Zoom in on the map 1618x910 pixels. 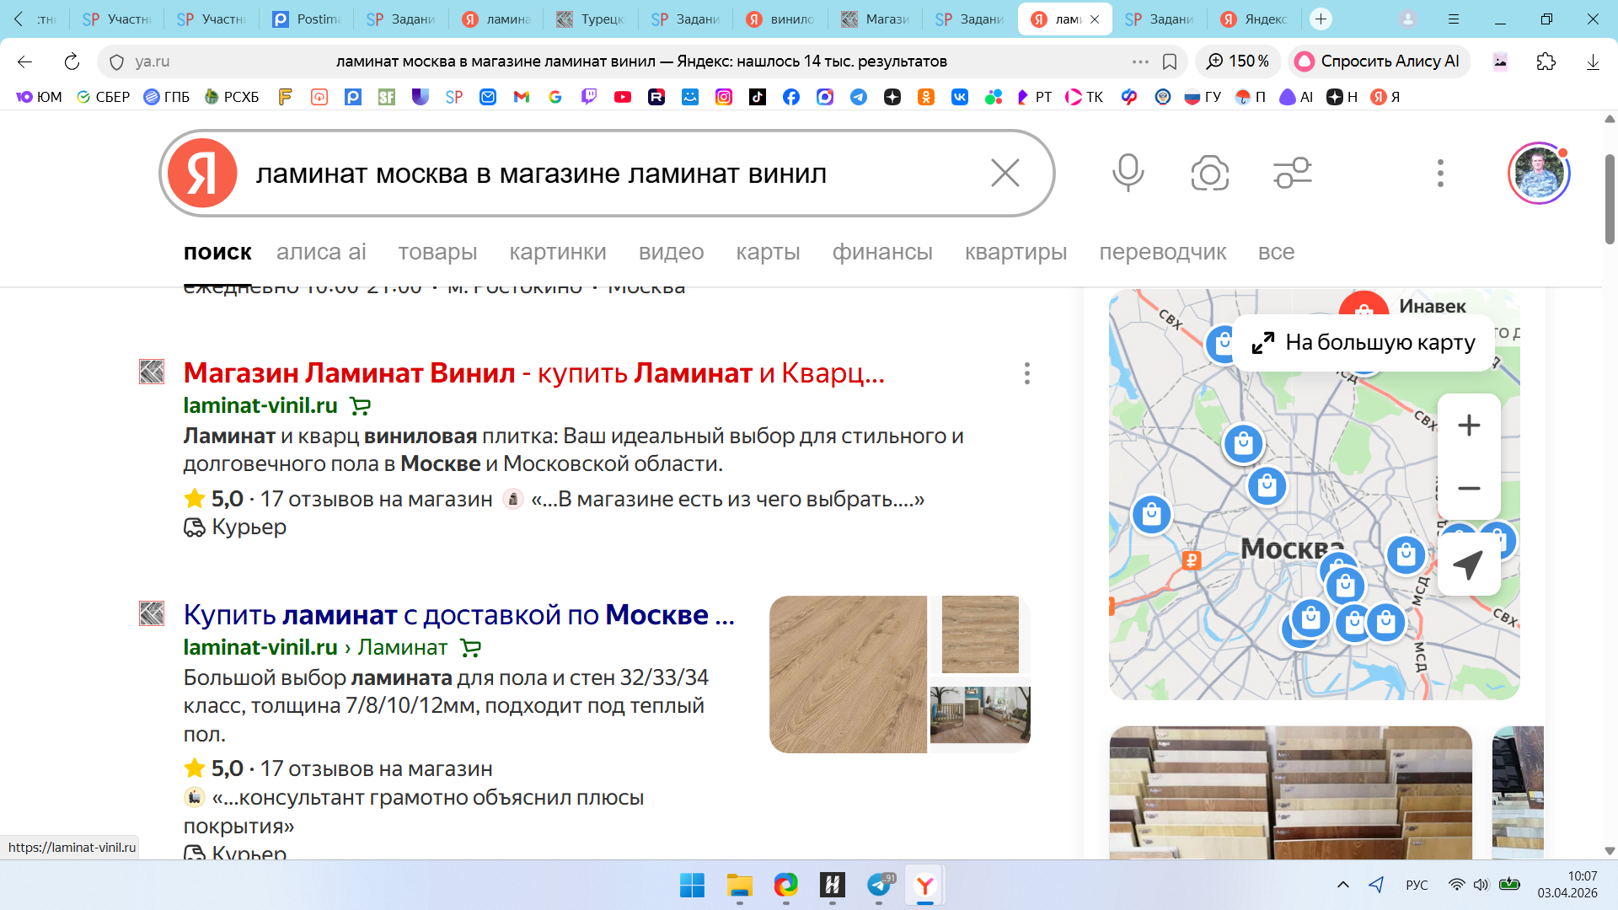coord(1469,426)
